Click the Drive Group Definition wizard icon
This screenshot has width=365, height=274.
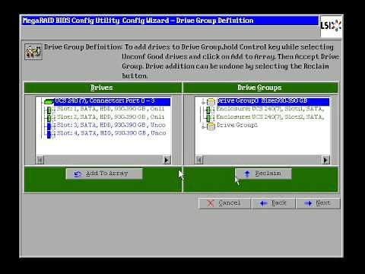[33, 52]
